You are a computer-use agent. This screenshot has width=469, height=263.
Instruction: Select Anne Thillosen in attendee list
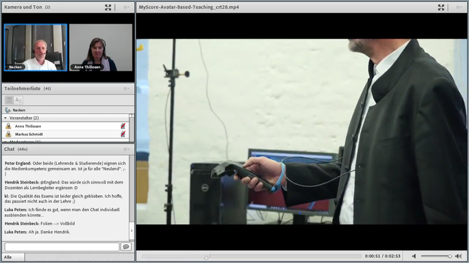[28, 126]
